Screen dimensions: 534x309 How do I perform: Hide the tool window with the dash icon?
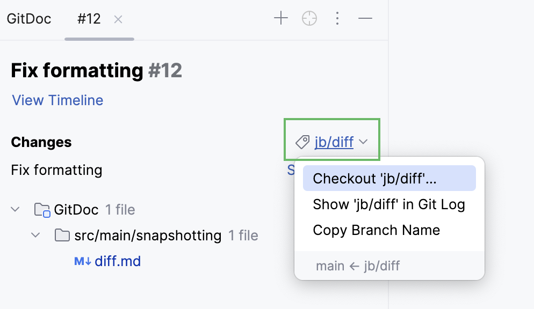tap(365, 18)
